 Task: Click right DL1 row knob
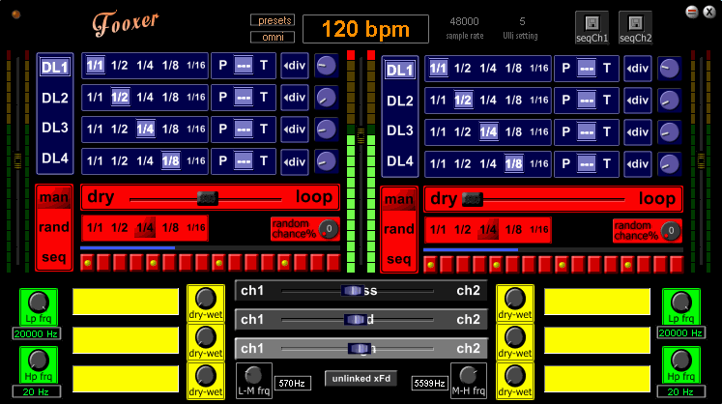pos(669,69)
